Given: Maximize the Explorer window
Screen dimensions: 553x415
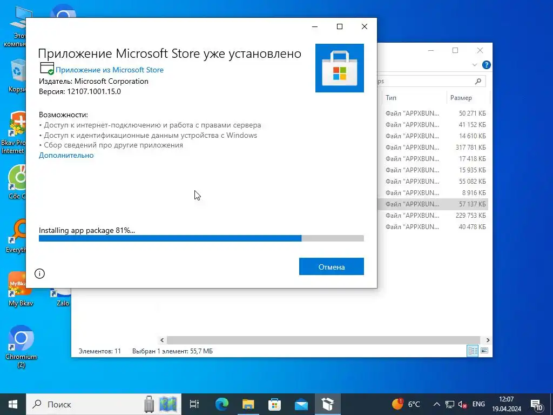Looking at the screenshot, I should coord(455,50).
